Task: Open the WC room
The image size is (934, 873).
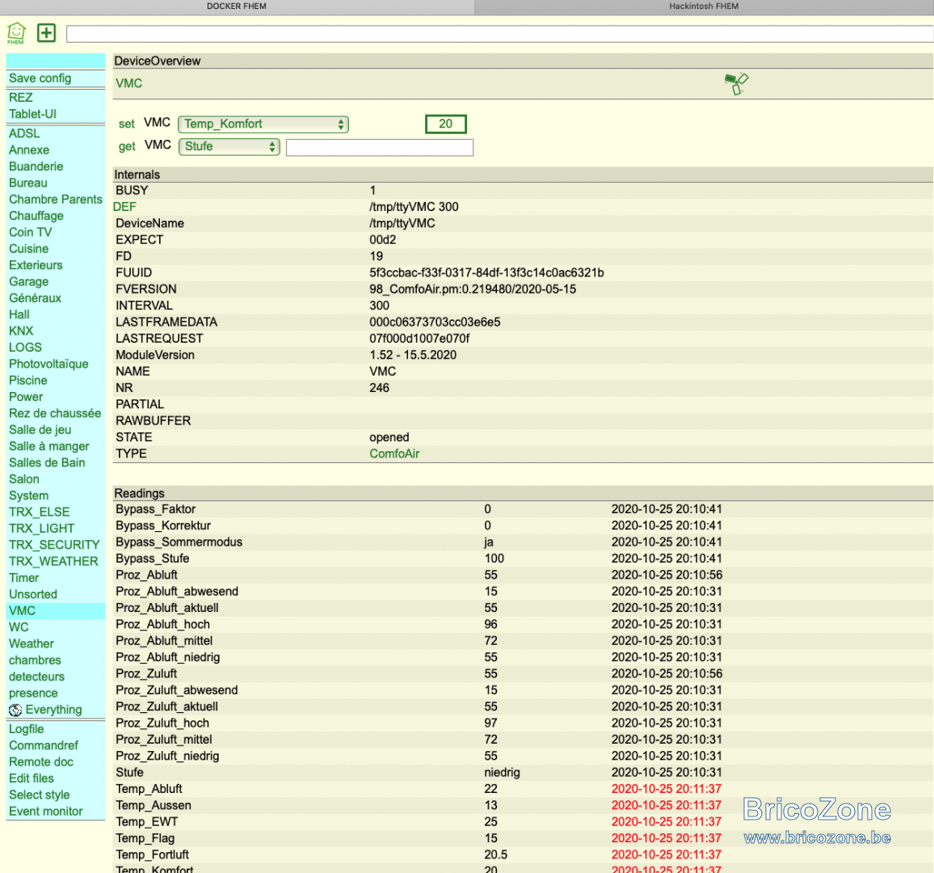Action: tap(19, 627)
